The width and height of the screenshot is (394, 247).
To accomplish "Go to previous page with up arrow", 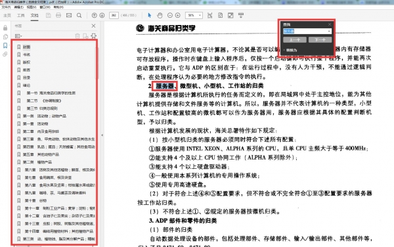I will coord(94,15).
